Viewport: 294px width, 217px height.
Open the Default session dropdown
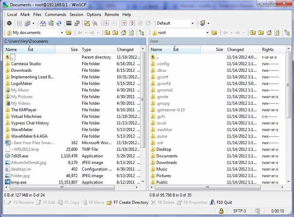coord(193,23)
